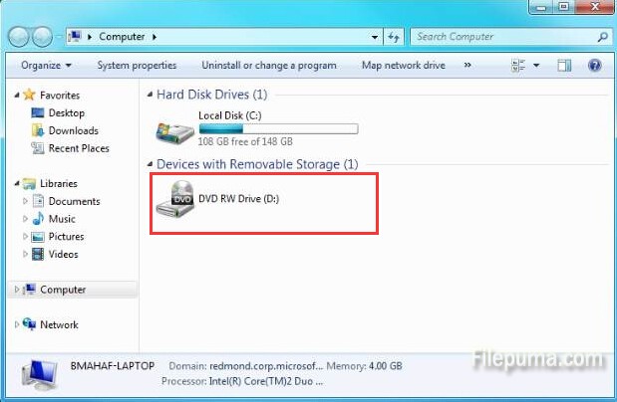
Task: Expand the Network tree node
Action: (17, 324)
